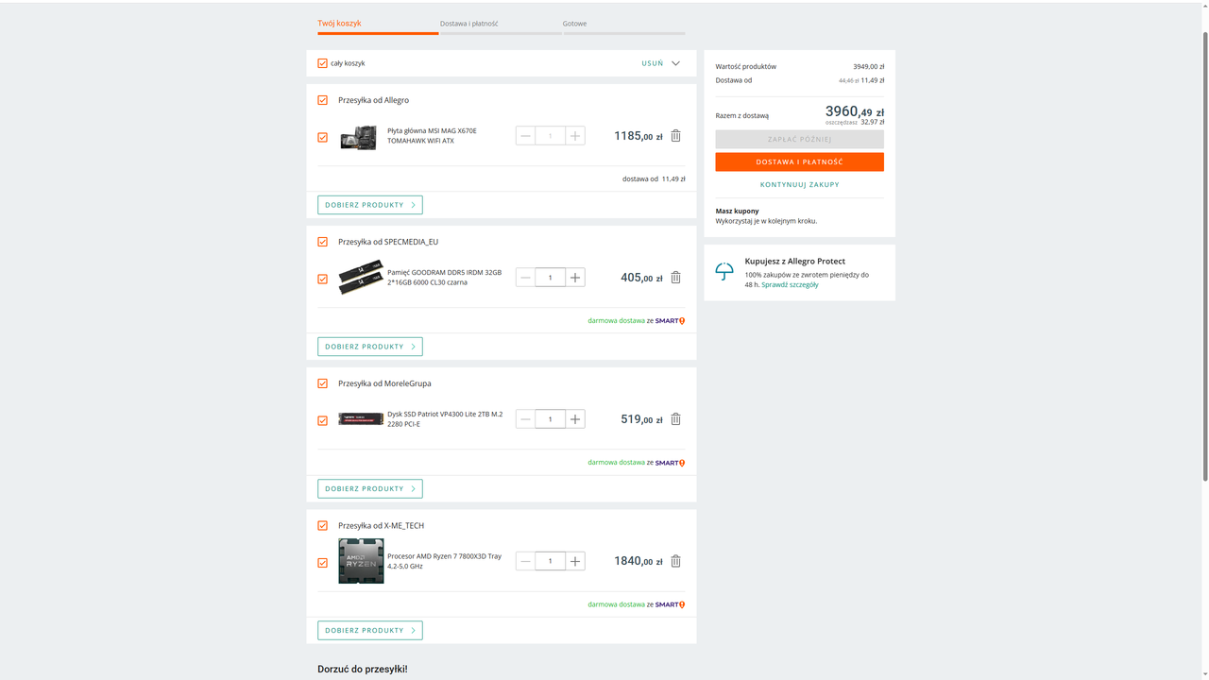Uncheck 'Przesyłka od X-ME_TECH' shipment checkbox
The width and height of the screenshot is (1209, 680).
tap(322, 525)
